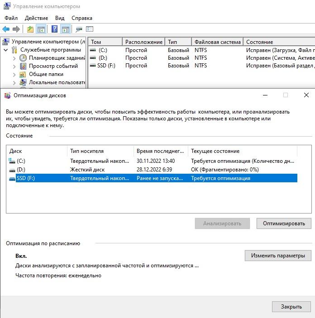Click the Частота повторения: еженедельно text
315x318 pixels.
(x=58, y=275)
